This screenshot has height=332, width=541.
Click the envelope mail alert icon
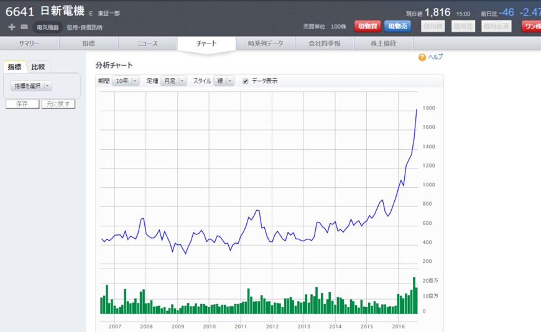(x=24, y=27)
